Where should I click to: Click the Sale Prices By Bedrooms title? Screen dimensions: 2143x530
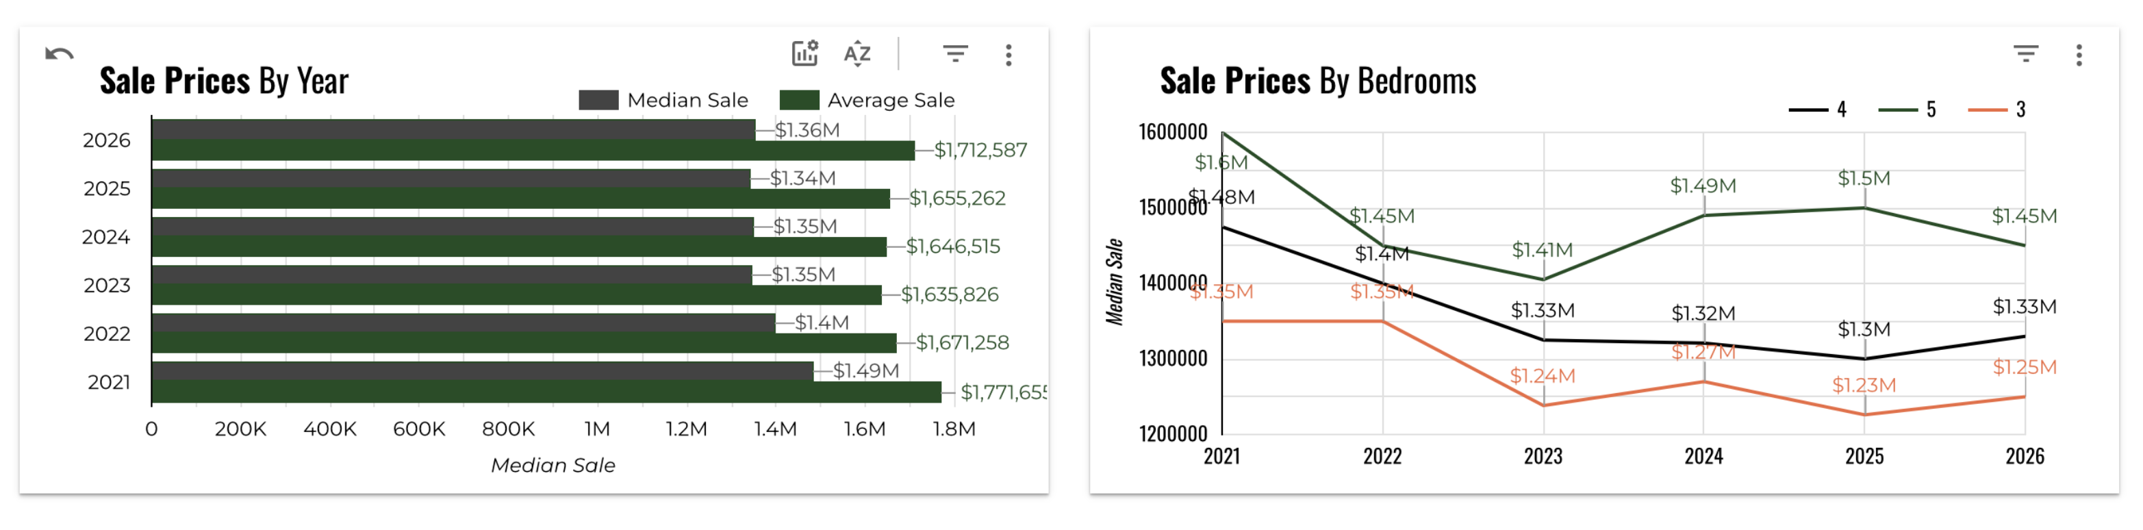point(1318,81)
